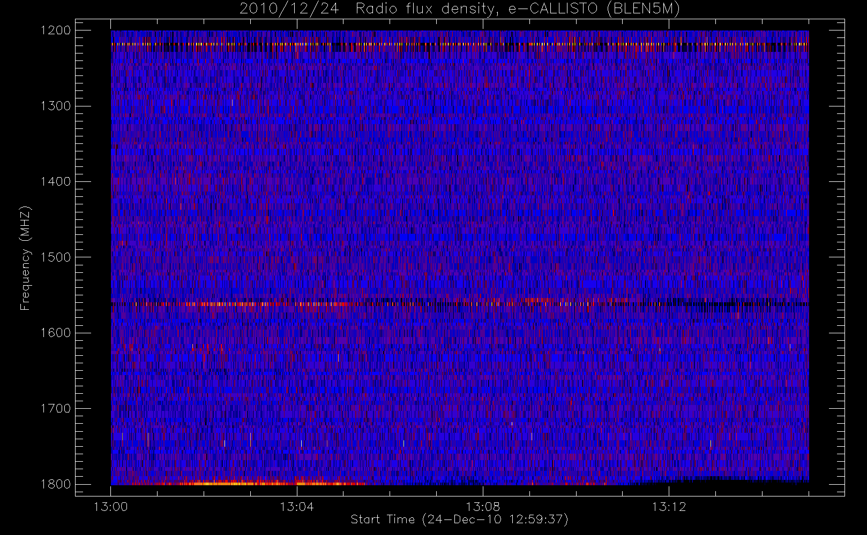Click the 1300 frequency tick label
Image resolution: width=867 pixels, height=535 pixels.
[56, 106]
